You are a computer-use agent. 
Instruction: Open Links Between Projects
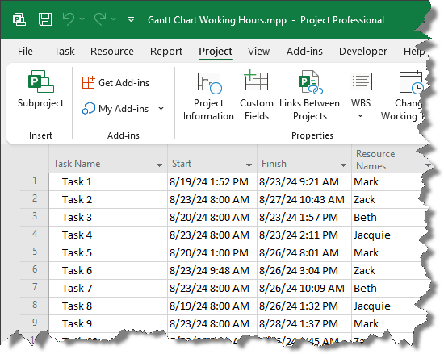tap(309, 96)
